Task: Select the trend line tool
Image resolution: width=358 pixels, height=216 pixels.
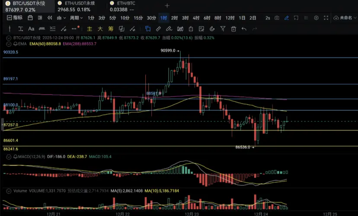Action: (x=64, y=29)
